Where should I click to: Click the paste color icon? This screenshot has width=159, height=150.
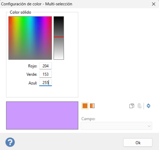tap(139, 106)
